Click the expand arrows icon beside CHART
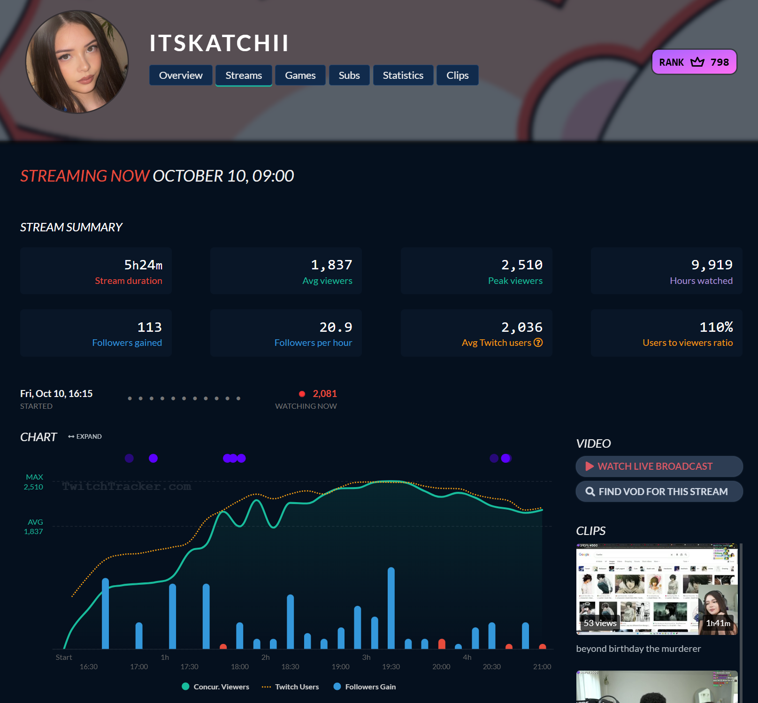Screen dimensions: 758x703 71,436
